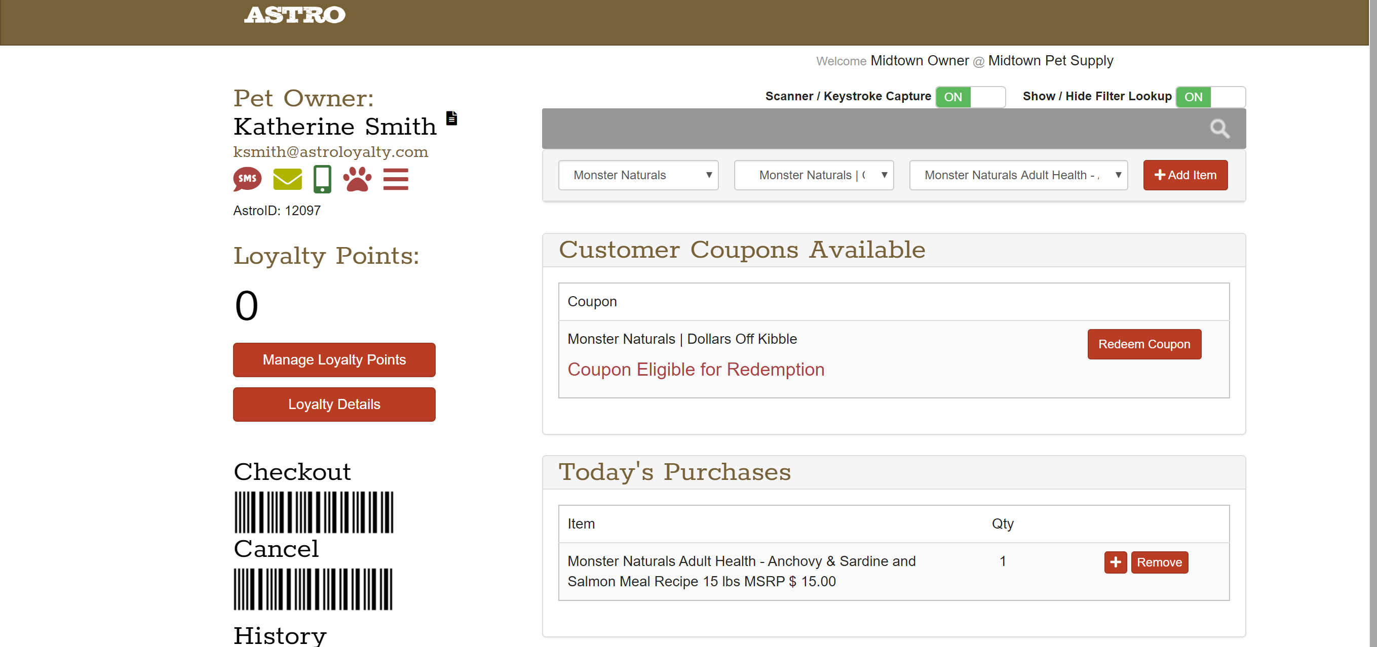
Task: Open the red hamburger list icon
Action: point(396,180)
